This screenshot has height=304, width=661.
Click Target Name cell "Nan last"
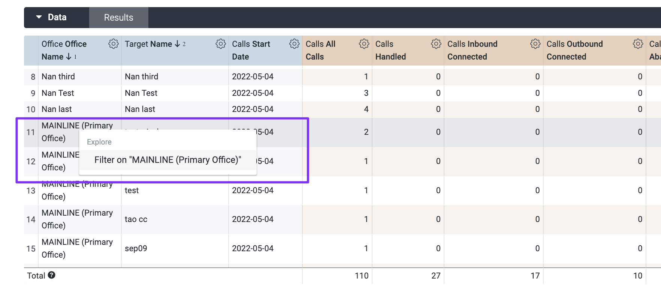click(140, 109)
